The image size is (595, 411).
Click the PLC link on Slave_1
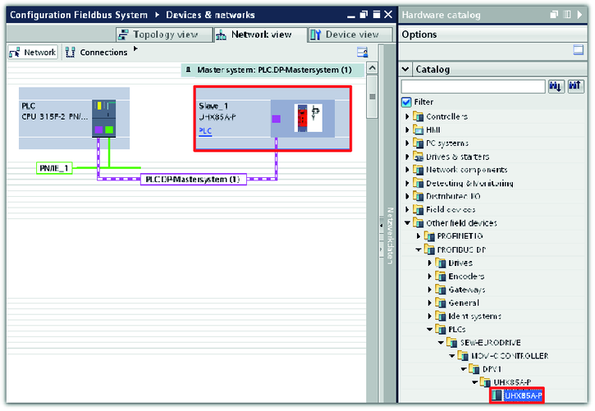205,130
